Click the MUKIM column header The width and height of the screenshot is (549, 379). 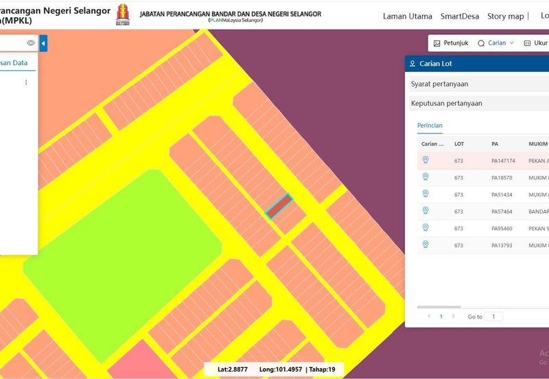point(538,144)
